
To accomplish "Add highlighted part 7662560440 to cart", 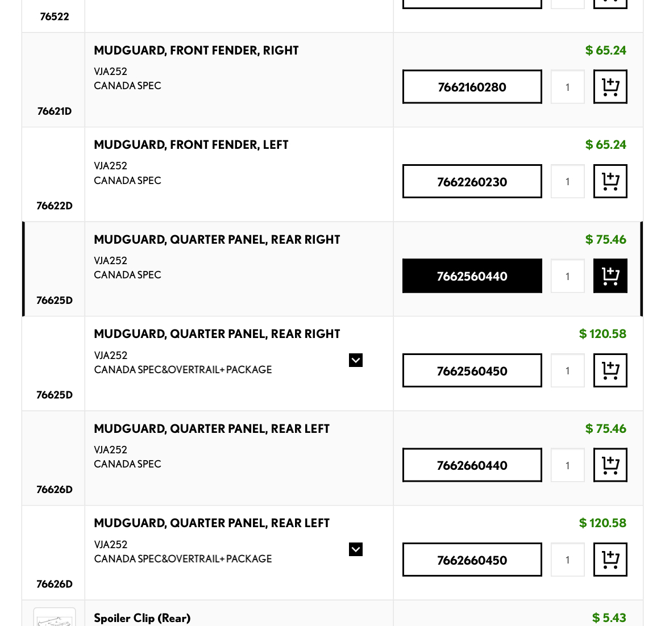I will click(x=610, y=276).
